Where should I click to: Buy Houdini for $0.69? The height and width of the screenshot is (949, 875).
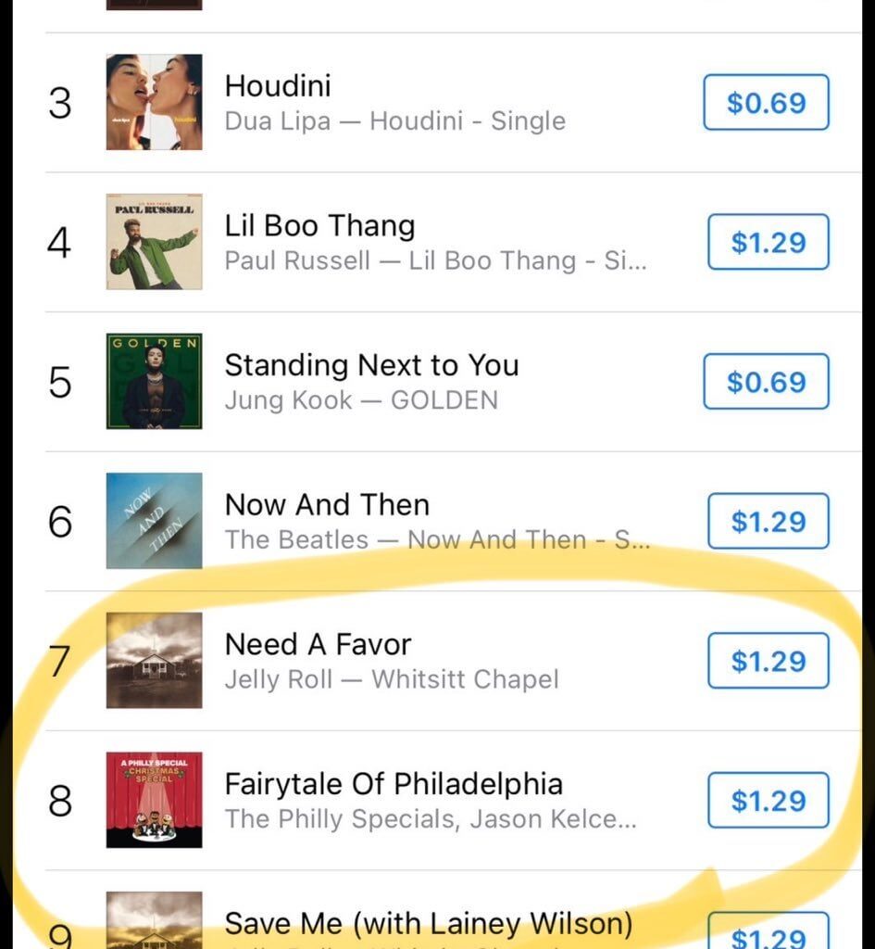766,103
